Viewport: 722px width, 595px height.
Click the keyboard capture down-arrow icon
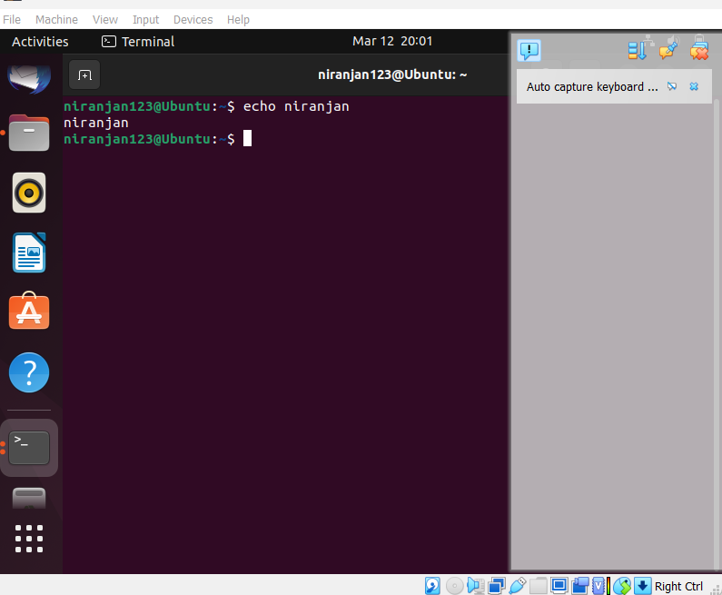pos(643,586)
